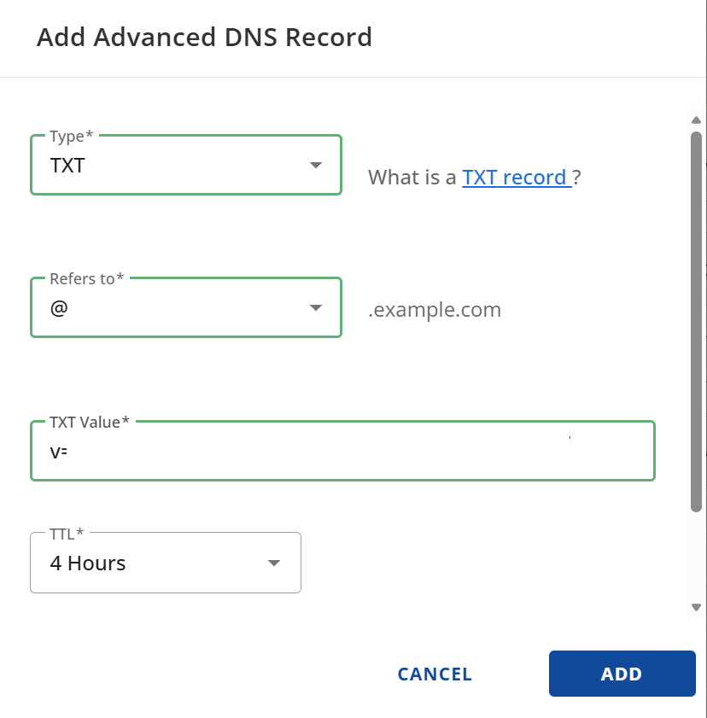Click the scrollbar up arrow
This screenshot has width=707, height=718.
point(696,120)
